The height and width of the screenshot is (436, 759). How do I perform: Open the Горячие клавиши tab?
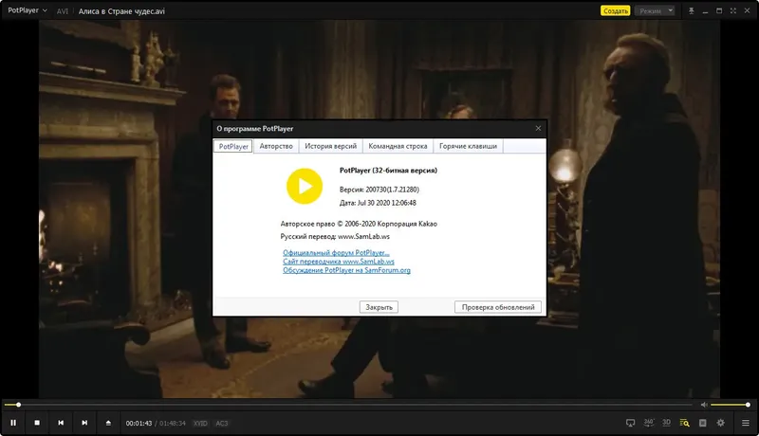tap(468, 146)
